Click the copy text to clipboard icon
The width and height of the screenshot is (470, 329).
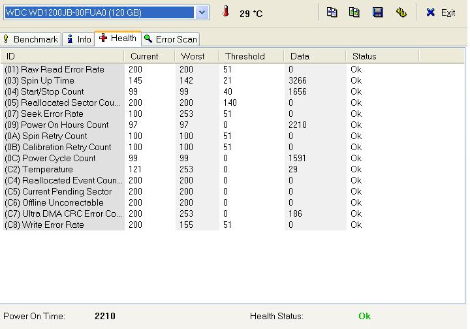[332, 12]
